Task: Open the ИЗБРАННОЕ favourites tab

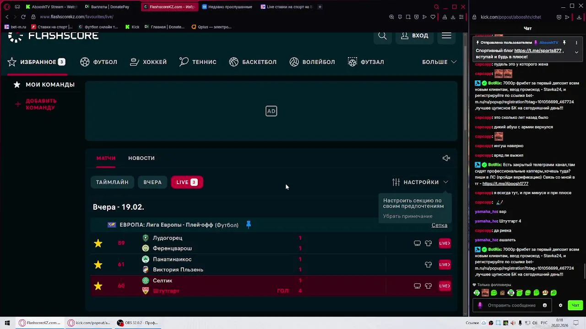Action: (x=37, y=62)
